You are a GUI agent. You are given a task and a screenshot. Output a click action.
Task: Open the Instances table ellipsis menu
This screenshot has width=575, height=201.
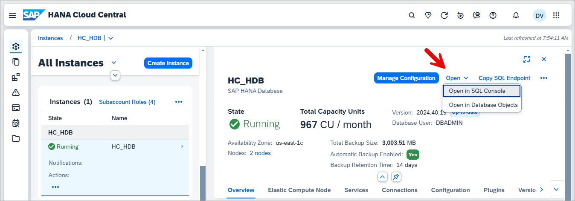[x=179, y=102]
